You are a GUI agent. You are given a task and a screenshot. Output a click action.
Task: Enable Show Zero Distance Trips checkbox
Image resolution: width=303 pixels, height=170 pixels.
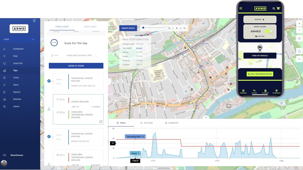pyautogui.click(x=95, y=56)
